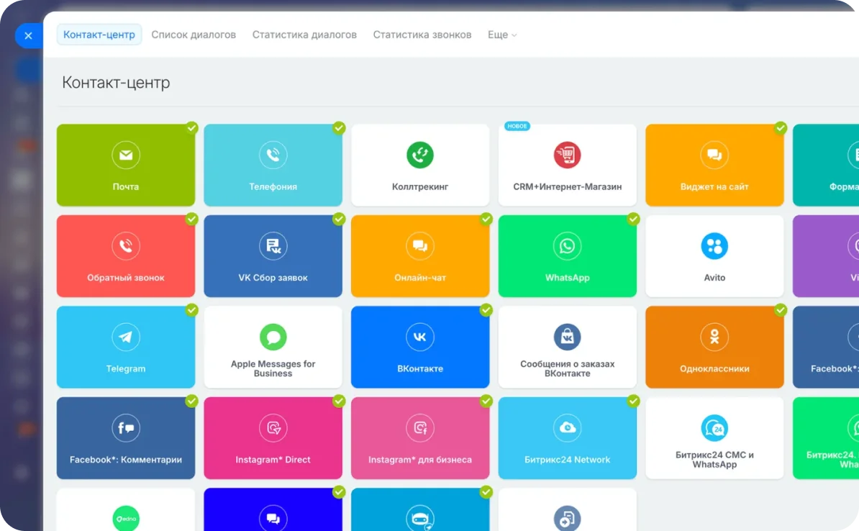This screenshot has width=859, height=531.
Task: Click the НОВОЕ badge on the CRM tile
Action: 517,126
